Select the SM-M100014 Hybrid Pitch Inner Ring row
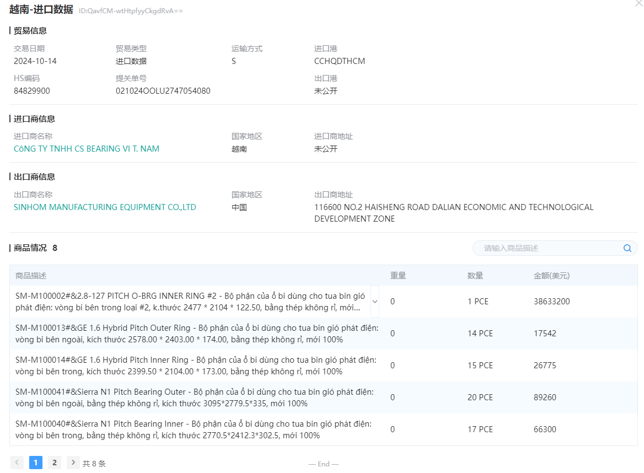Viewport: 644px width, 473px height. pos(196,365)
